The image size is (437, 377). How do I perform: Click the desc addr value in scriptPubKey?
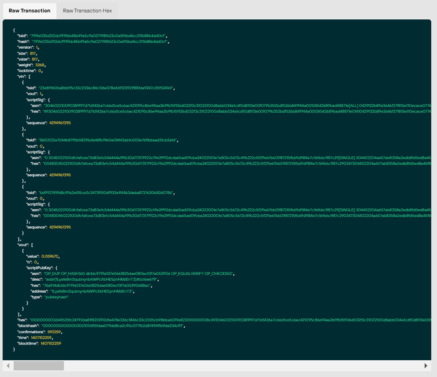(89, 279)
